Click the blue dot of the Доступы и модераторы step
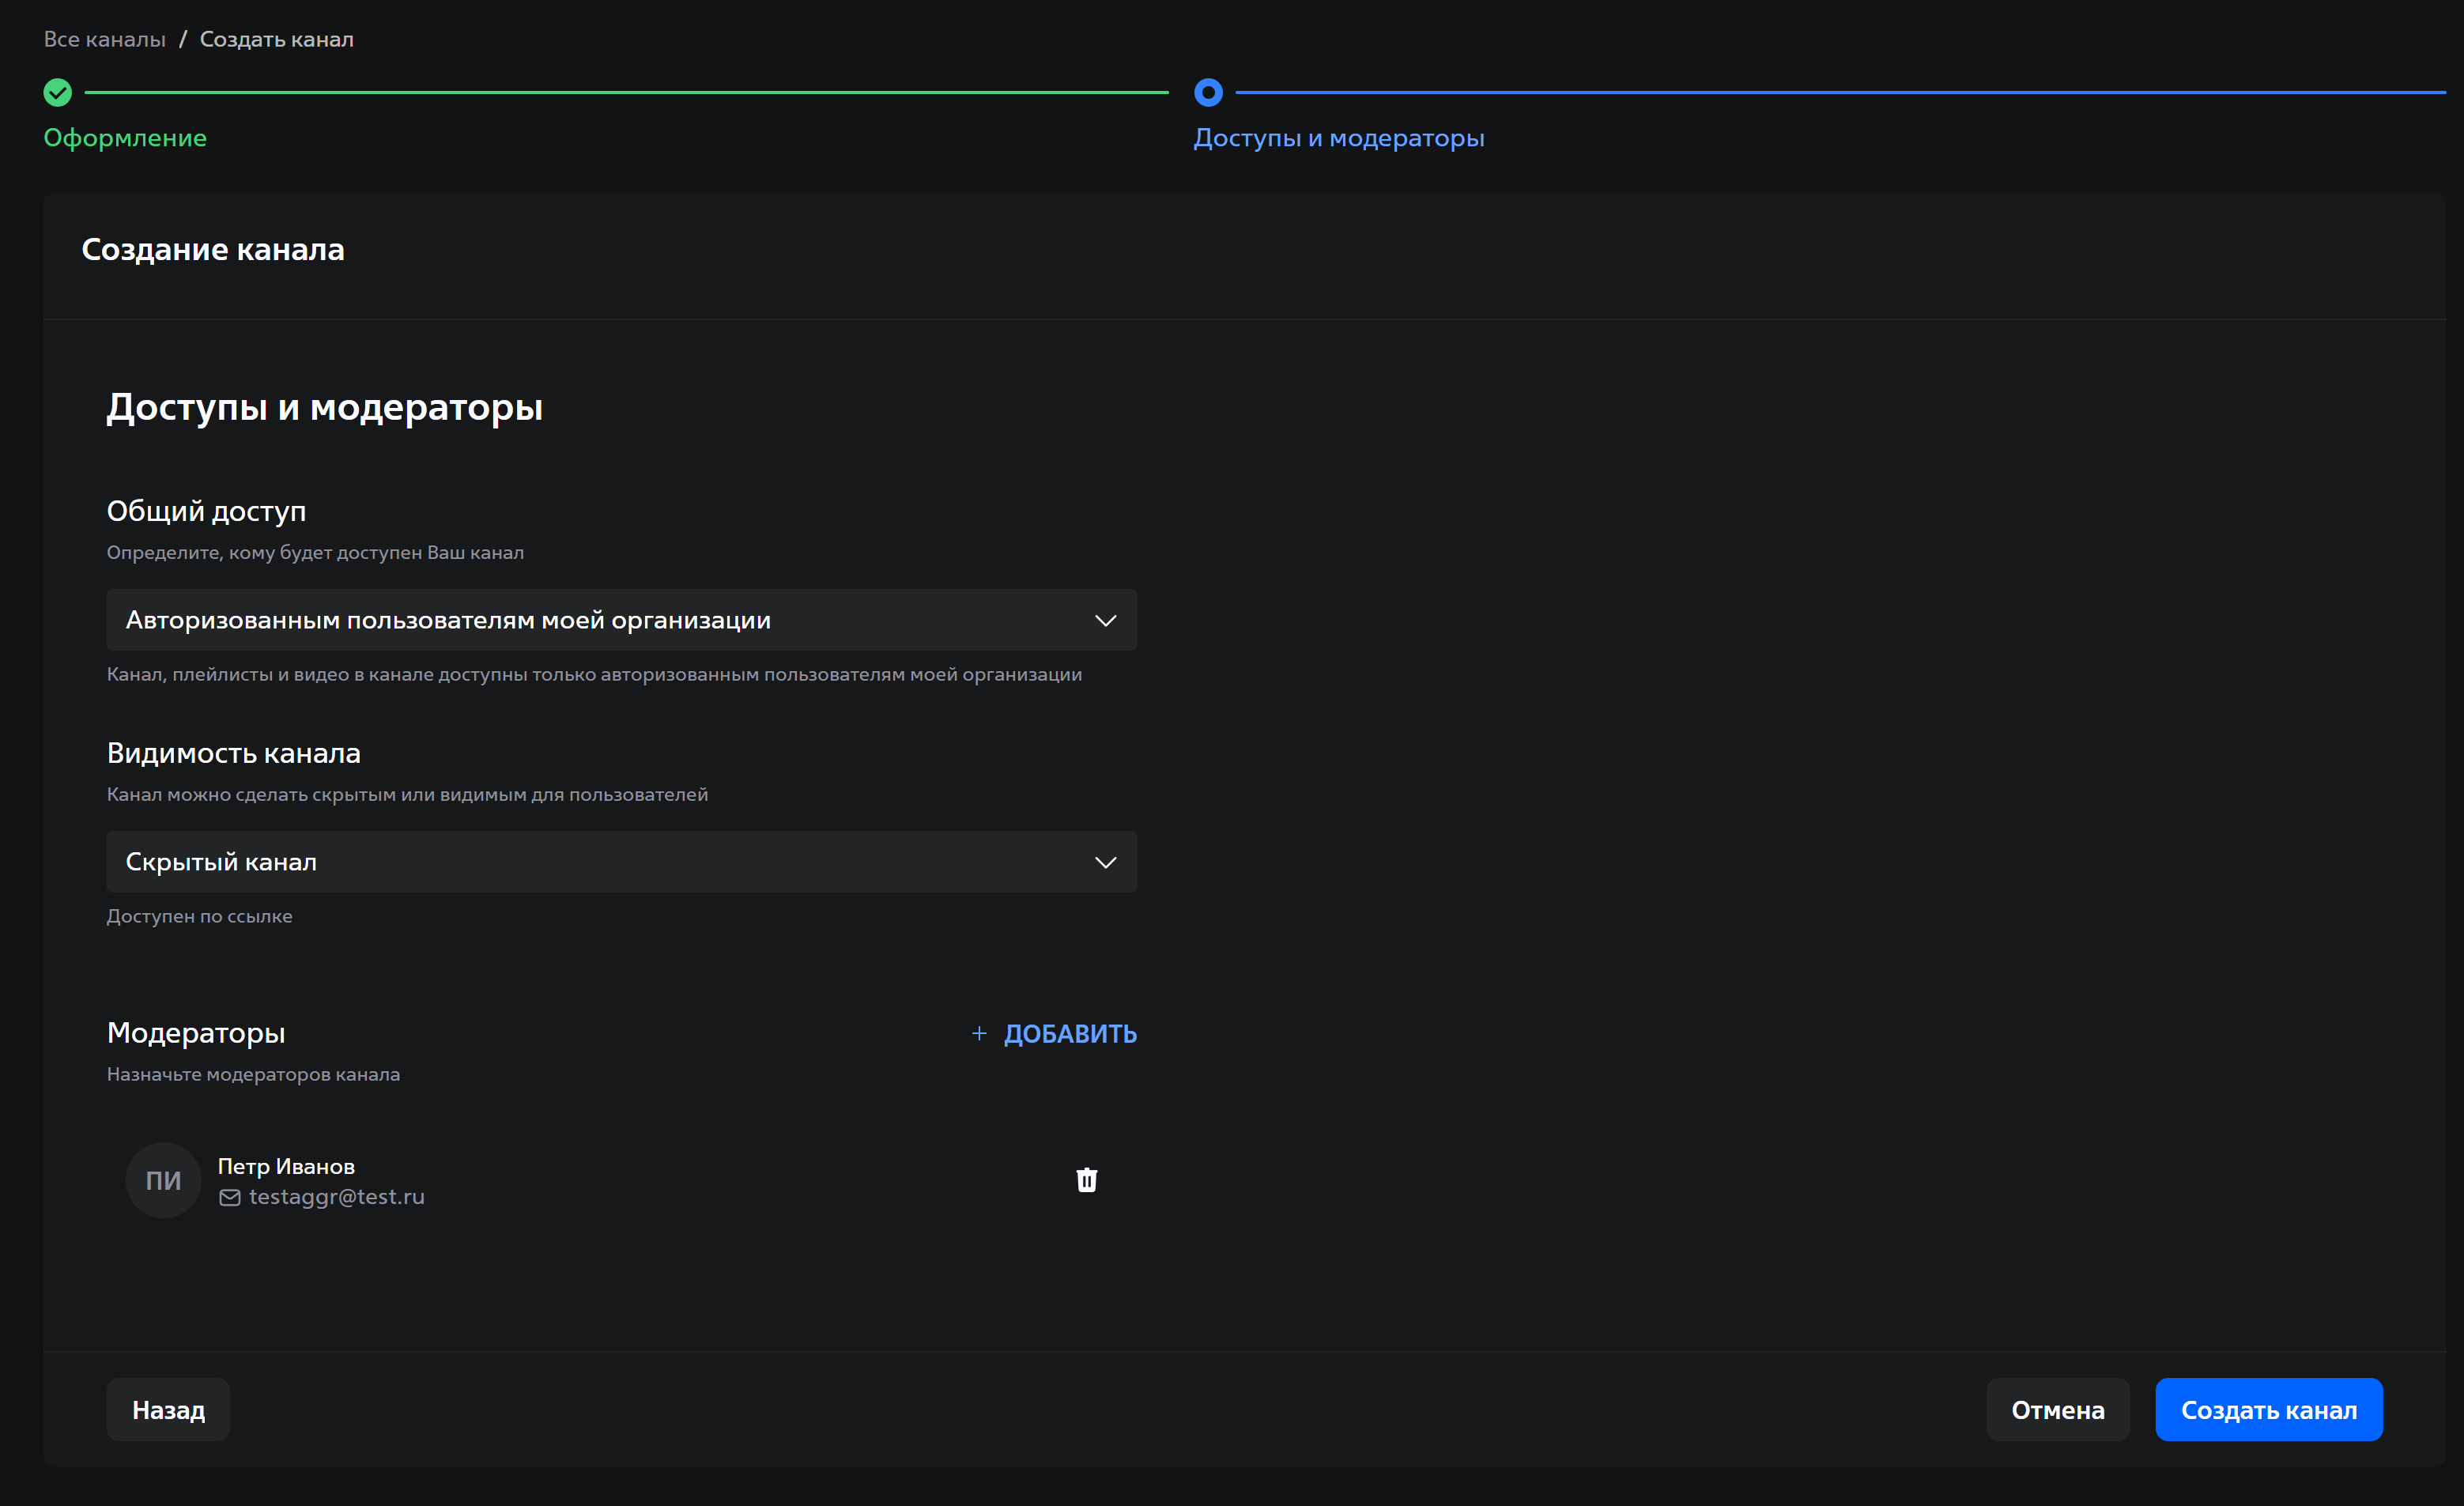 (1209, 92)
